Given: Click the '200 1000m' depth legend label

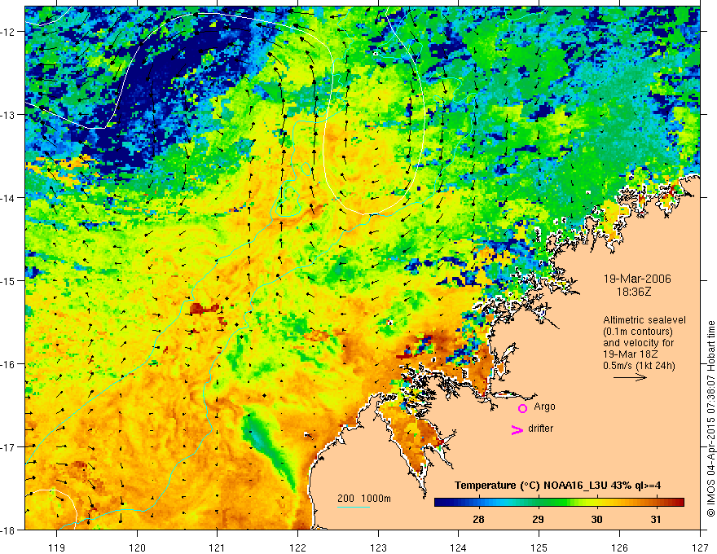Looking at the screenshot, I should point(364,499).
